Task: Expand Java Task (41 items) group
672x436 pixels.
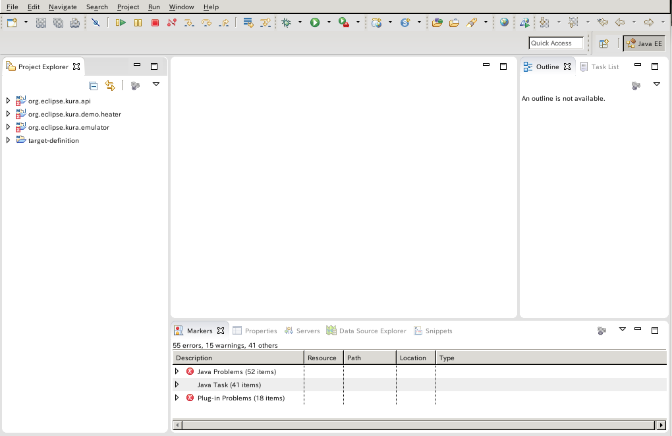Action: tap(177, 385)
